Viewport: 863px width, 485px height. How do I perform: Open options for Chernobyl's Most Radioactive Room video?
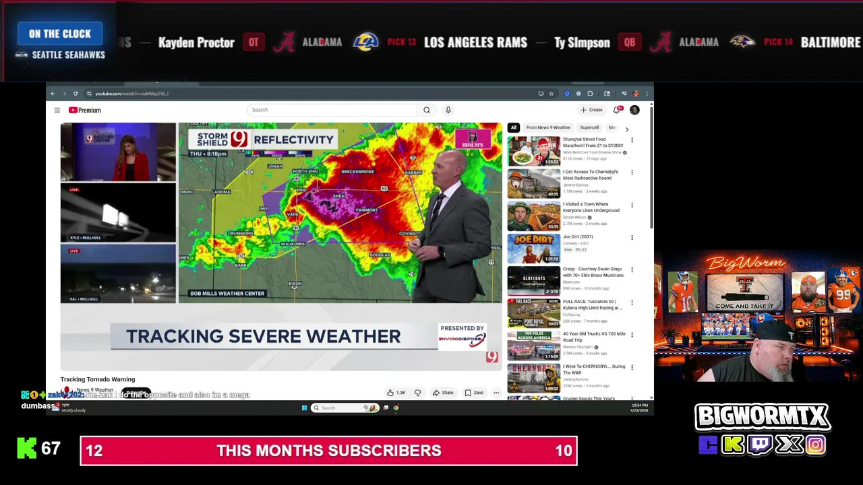coord(632,172)
